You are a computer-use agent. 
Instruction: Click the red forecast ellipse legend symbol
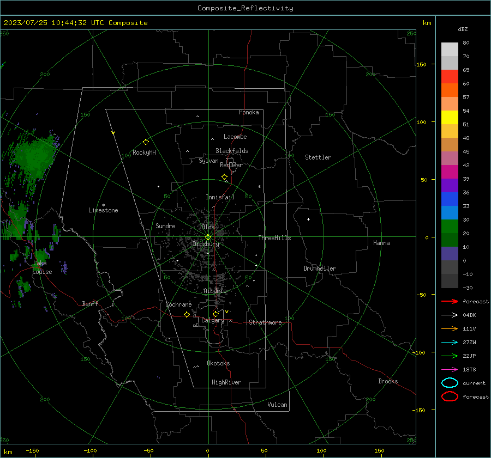[450, 396]
